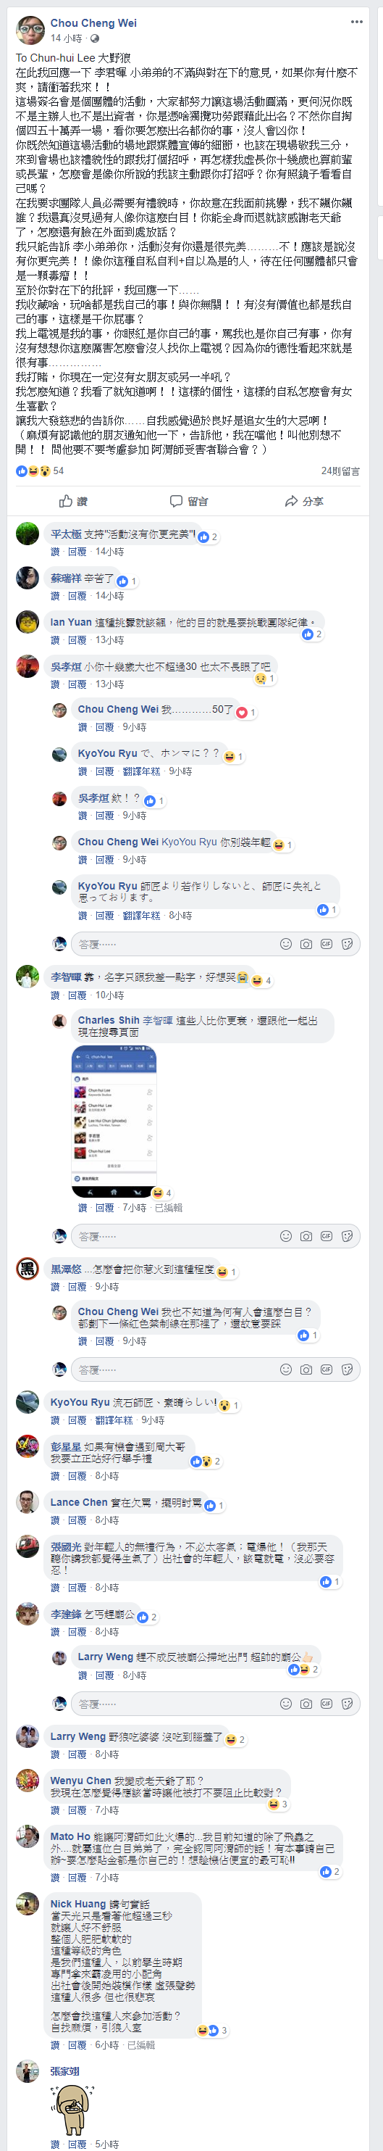The image size is (383, 2151).
Task: Open the 24則留言 comments count
Action: click(x=340, y=471)
